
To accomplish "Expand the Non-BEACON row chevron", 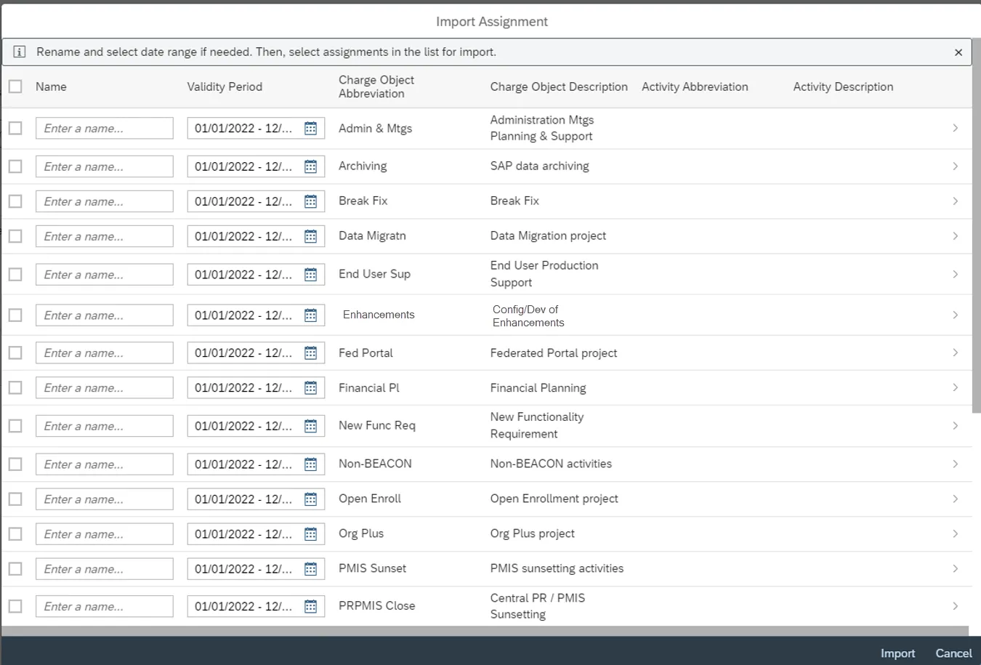I will [955, 464].
